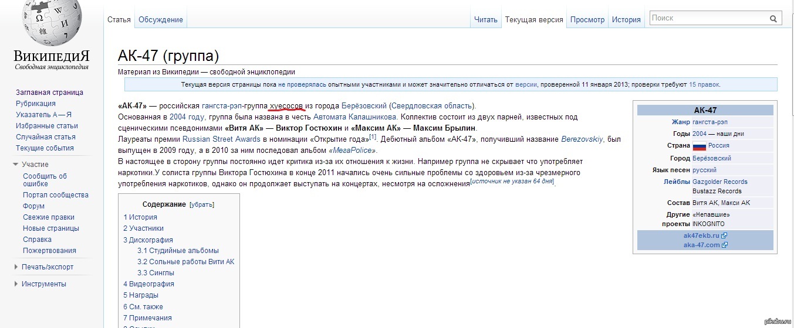This screenshot has width=794, height=328.
Task: Jump to contents item 2 Участники
Action: pyautogui.click(x=144, y=228)
